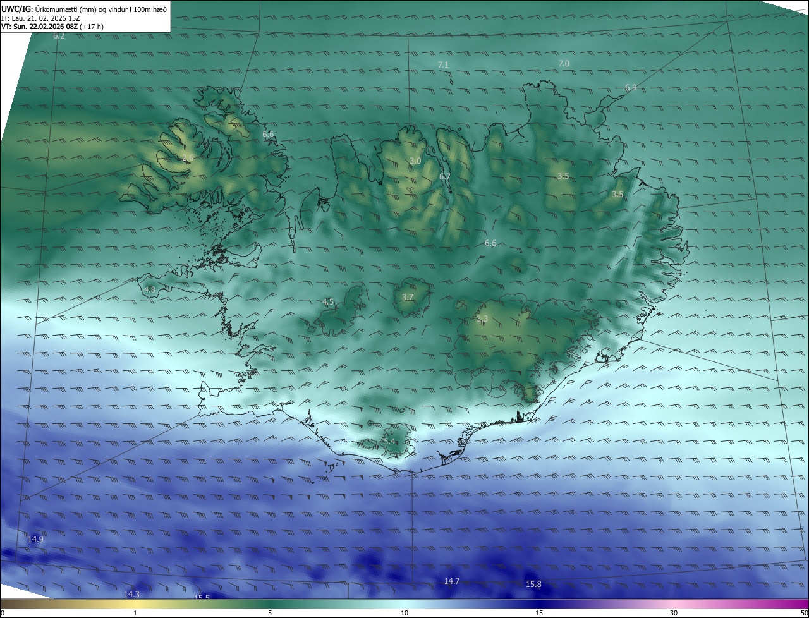Click the title 'UWC/IG: Úrkomumætti (mm) og vindur'
This screenshot has width=809, height=618.
(x=83, y=9)
